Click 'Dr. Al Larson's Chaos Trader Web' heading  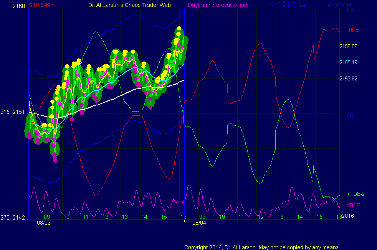point(129,5)
